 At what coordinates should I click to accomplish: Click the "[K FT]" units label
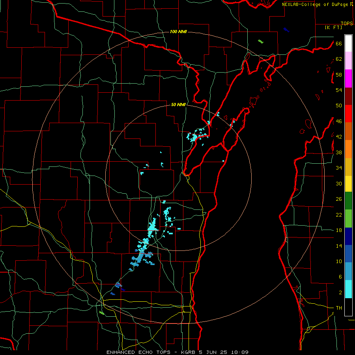(x=333, y=27)
